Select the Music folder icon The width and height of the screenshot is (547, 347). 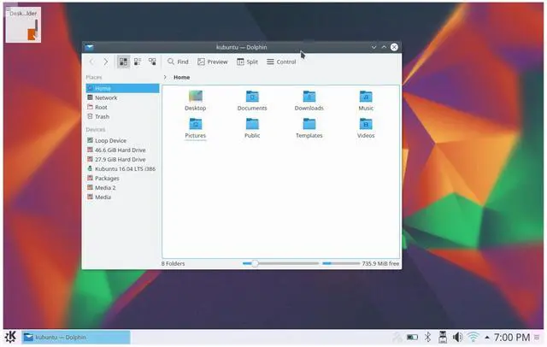tap(366, 97)
